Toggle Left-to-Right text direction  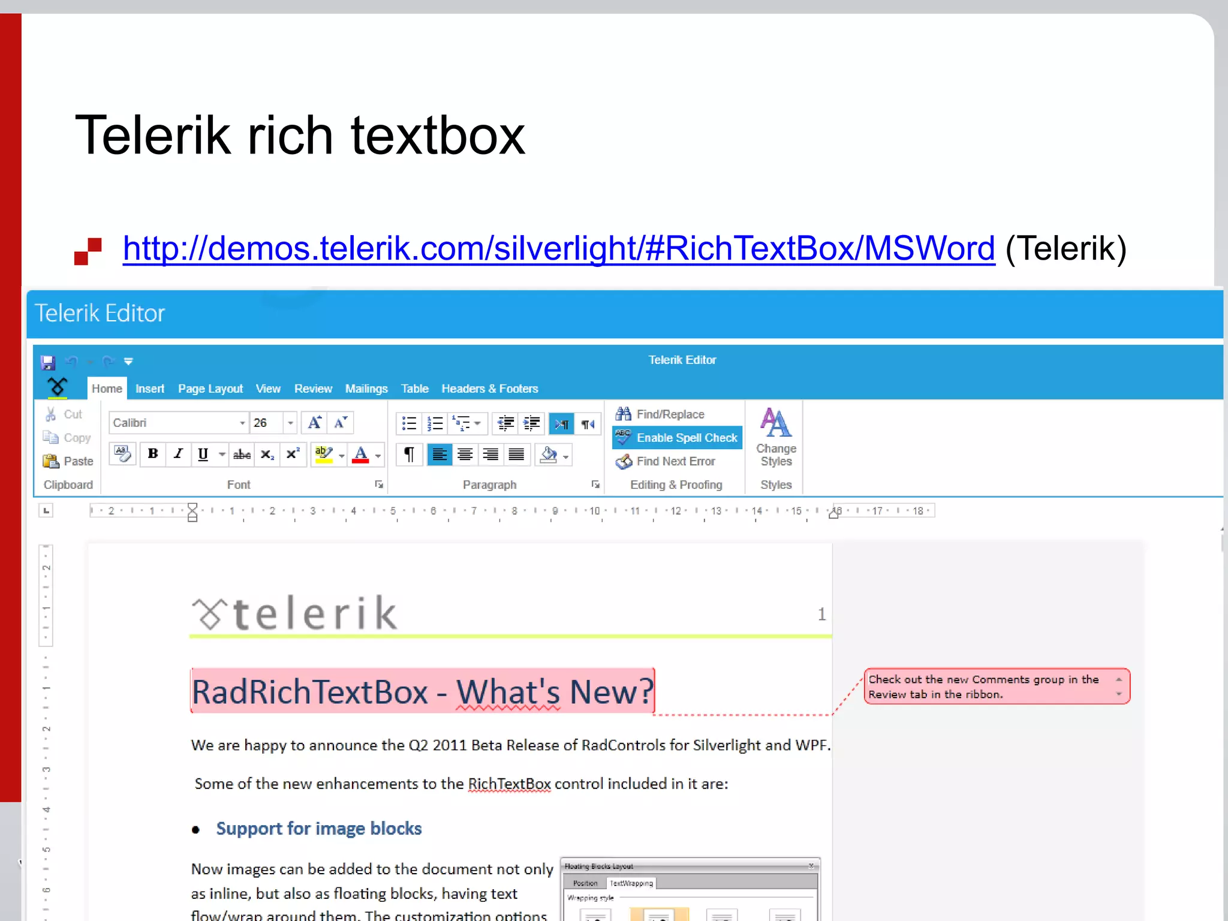(562, 423)
